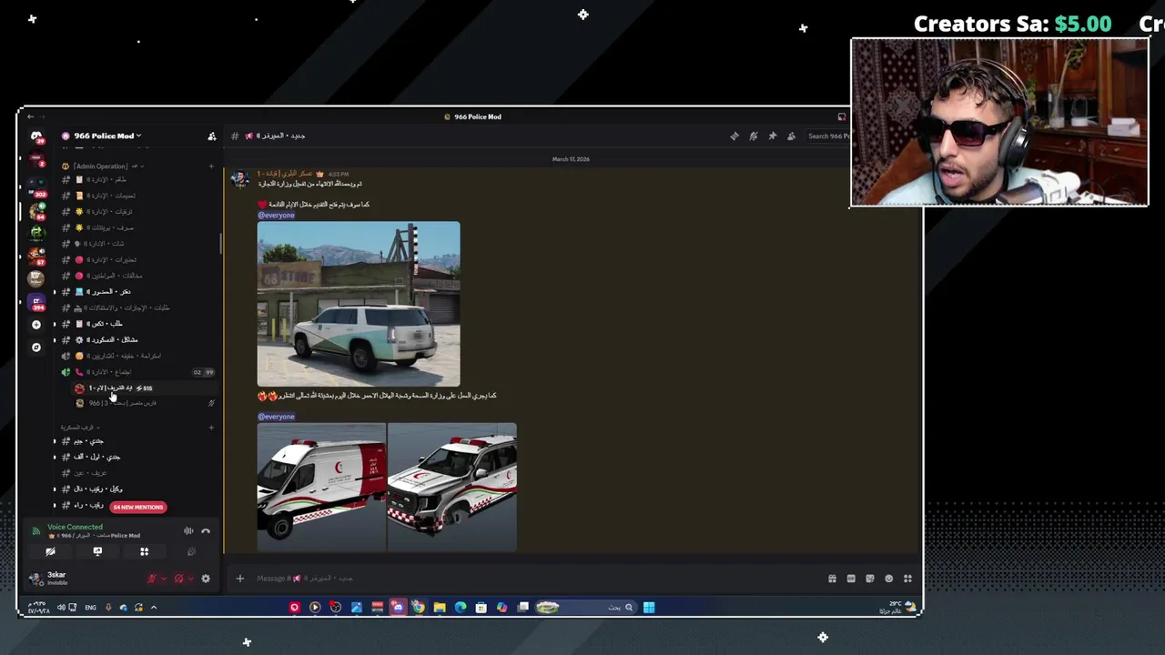
Task: Share your screen button
Action: point(97,551)
